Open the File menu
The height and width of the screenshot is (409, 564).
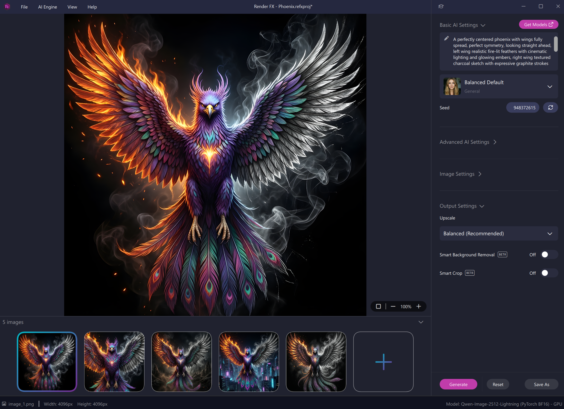[24, 7]
